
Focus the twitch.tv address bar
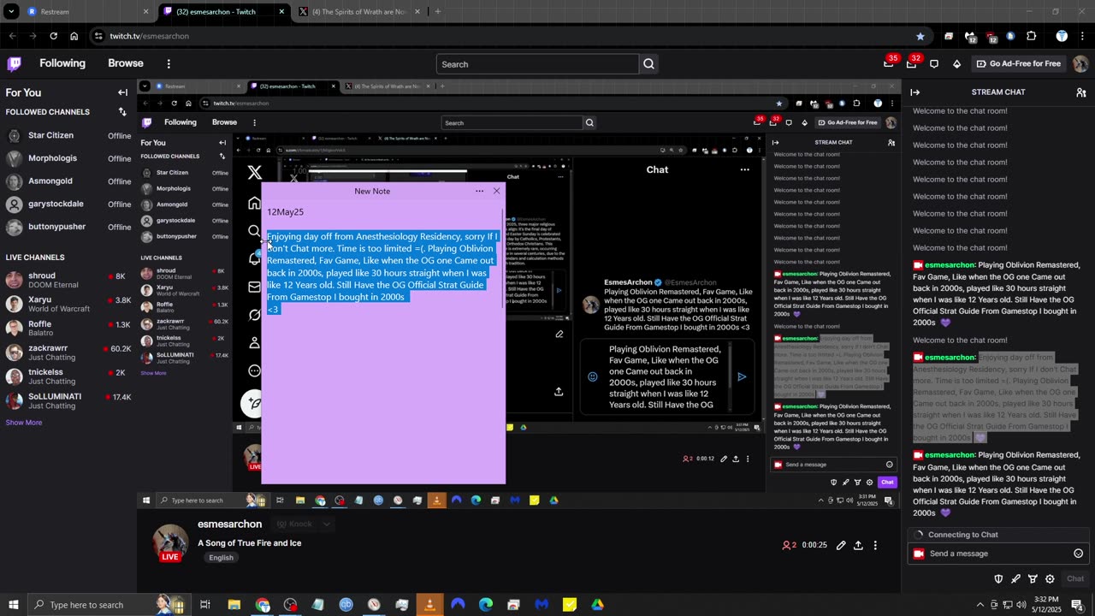[x=505, y=36]
